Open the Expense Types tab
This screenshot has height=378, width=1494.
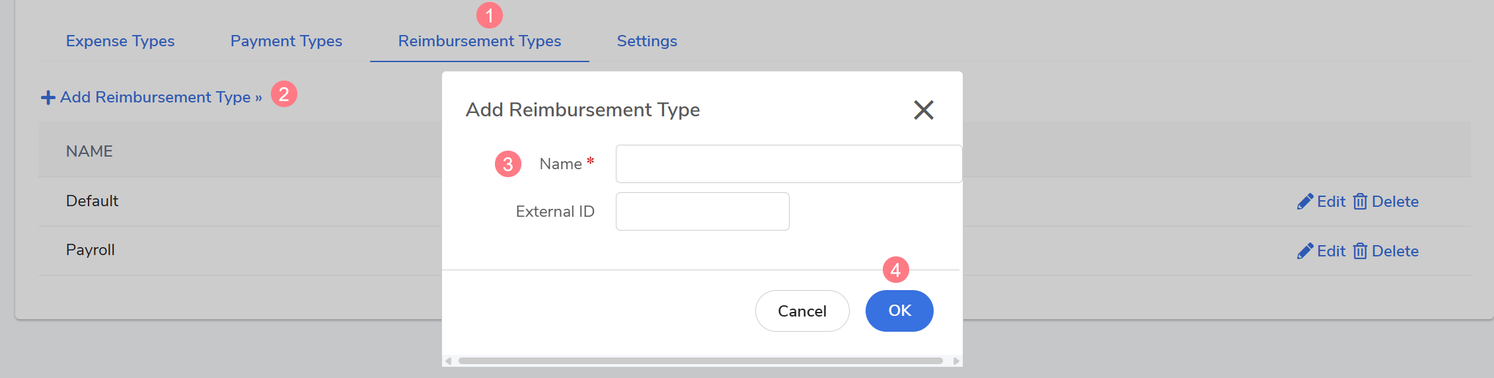[120, 41]
